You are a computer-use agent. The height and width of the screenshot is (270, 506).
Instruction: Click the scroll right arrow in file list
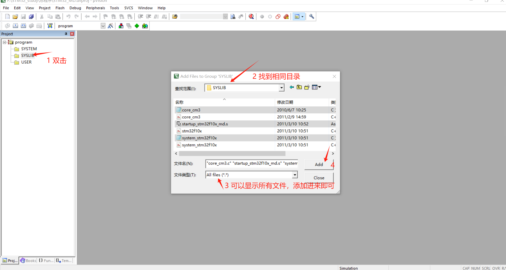coord(333,154)
